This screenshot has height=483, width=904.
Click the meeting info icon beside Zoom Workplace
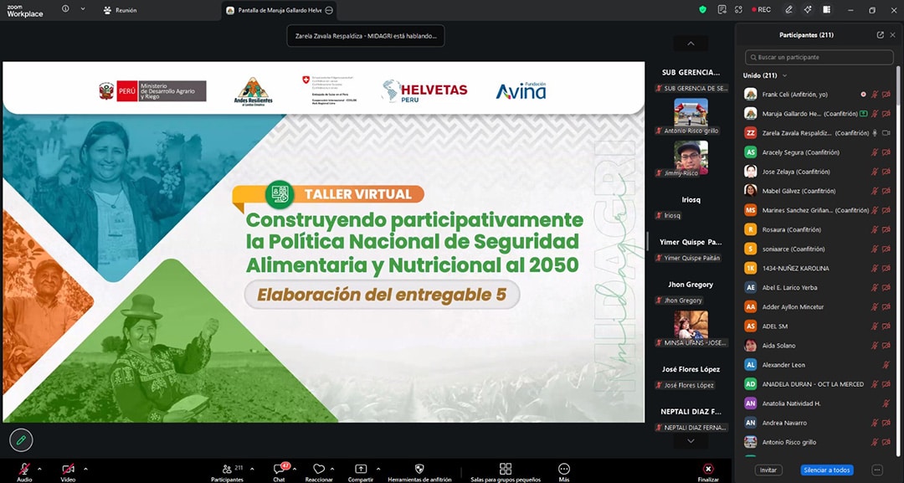coord(65,9)
